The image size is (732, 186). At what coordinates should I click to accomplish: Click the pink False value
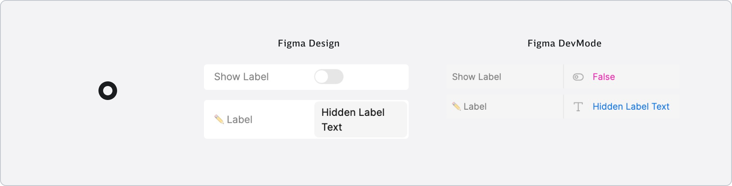(x=604, y=77)
